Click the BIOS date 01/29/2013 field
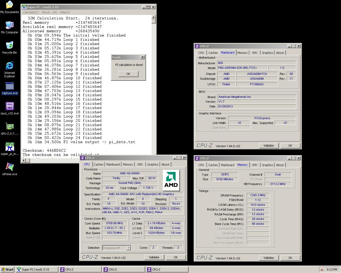 click(257, 106)
